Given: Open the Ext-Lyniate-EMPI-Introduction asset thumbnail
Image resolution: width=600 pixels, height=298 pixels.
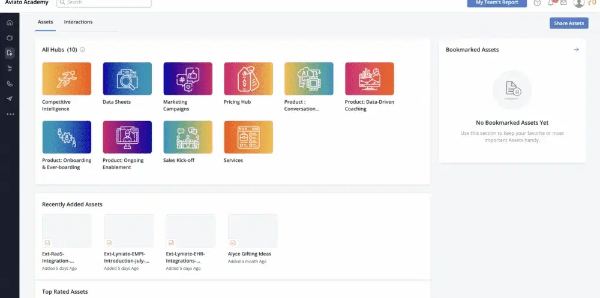Looking at the screenshot, I should [x=128, y=231].
